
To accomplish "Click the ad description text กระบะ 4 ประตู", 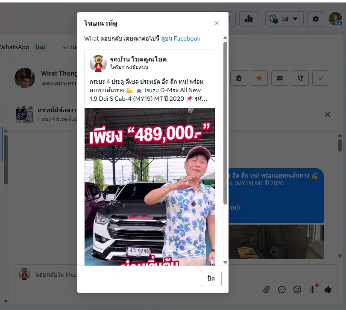I will pos(148,90).
